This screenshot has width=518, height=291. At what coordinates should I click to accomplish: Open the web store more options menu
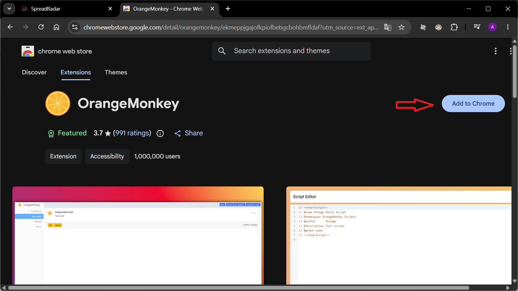pos(495,51)
